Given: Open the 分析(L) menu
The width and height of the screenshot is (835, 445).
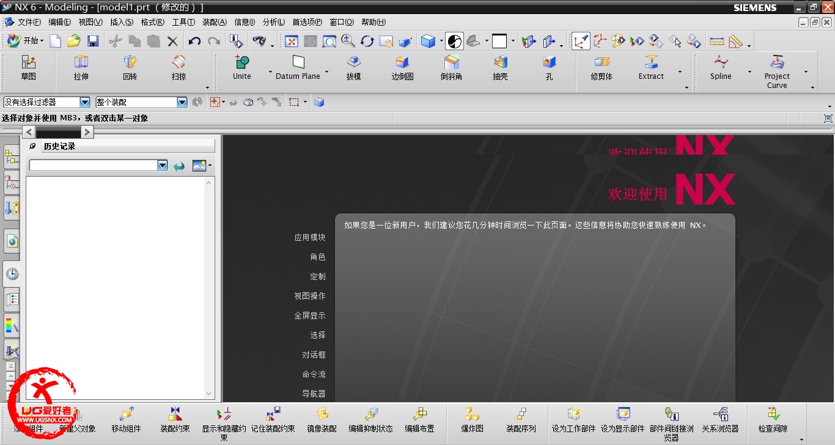Looking at the screenshot, I should pyautogui.click(x=273, y=22).
